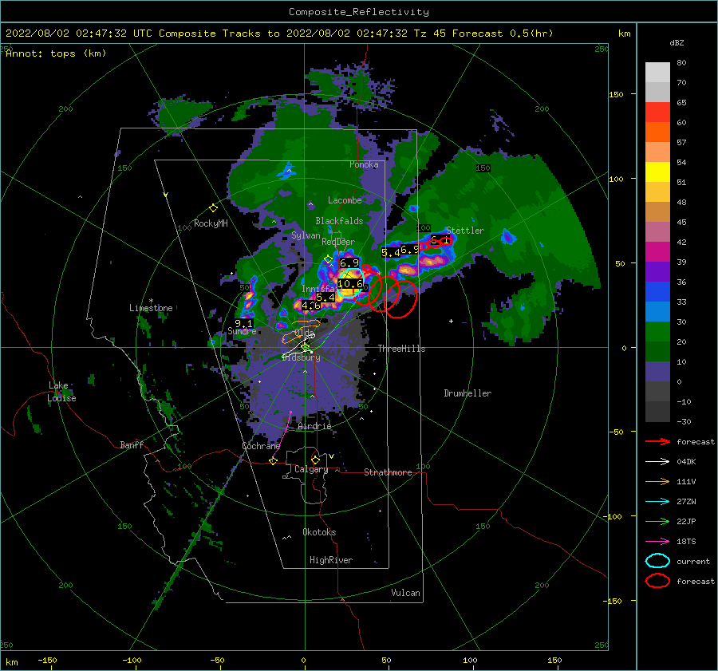
Task: Select the green 22JP track arrow
Action: tap(657, 521)
